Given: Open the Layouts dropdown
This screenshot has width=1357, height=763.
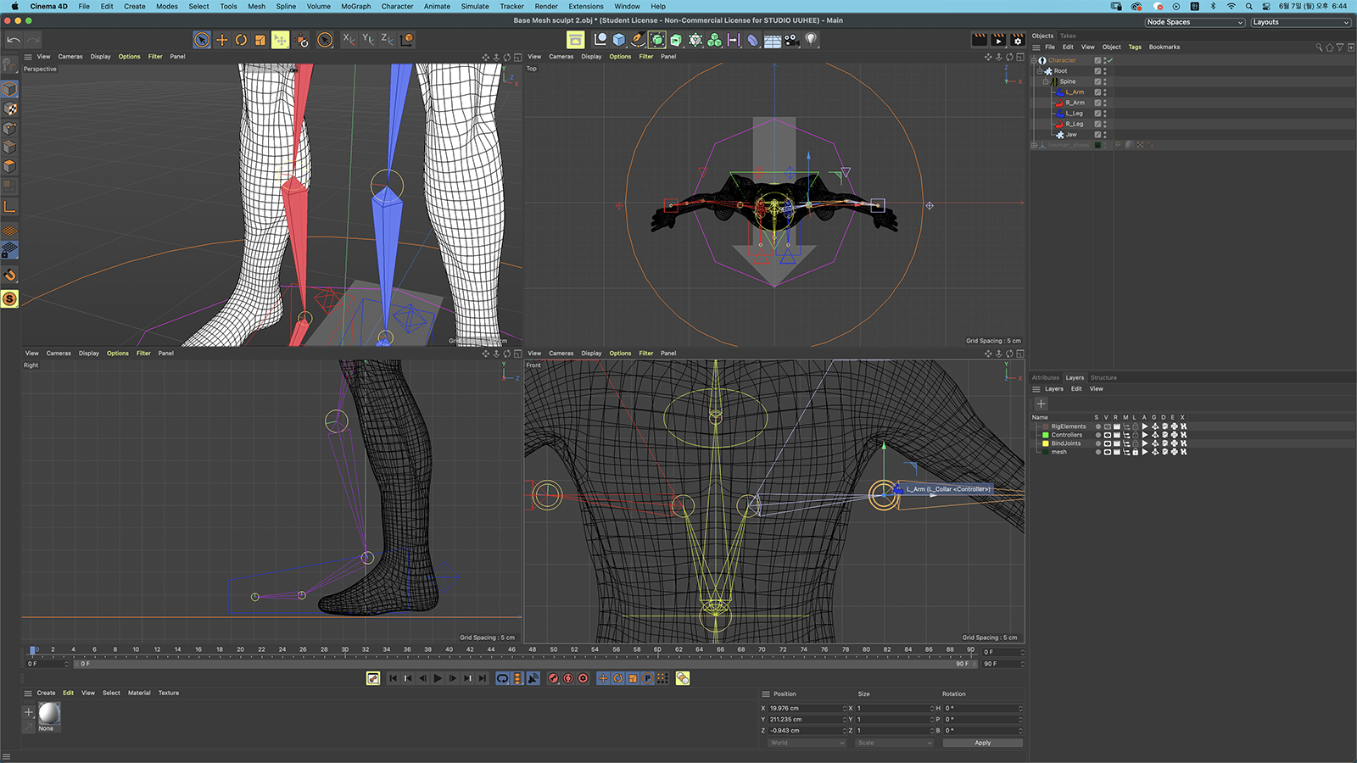Looking at the screenshot, I should click(1301, 22).
